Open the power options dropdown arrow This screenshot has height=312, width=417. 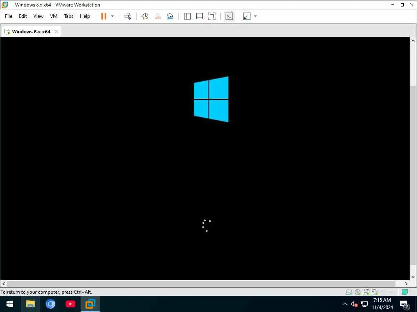click(x=112, y=16)
